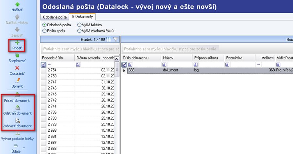Click the equals filter operator under Podacie číslo

coord(49,64)
